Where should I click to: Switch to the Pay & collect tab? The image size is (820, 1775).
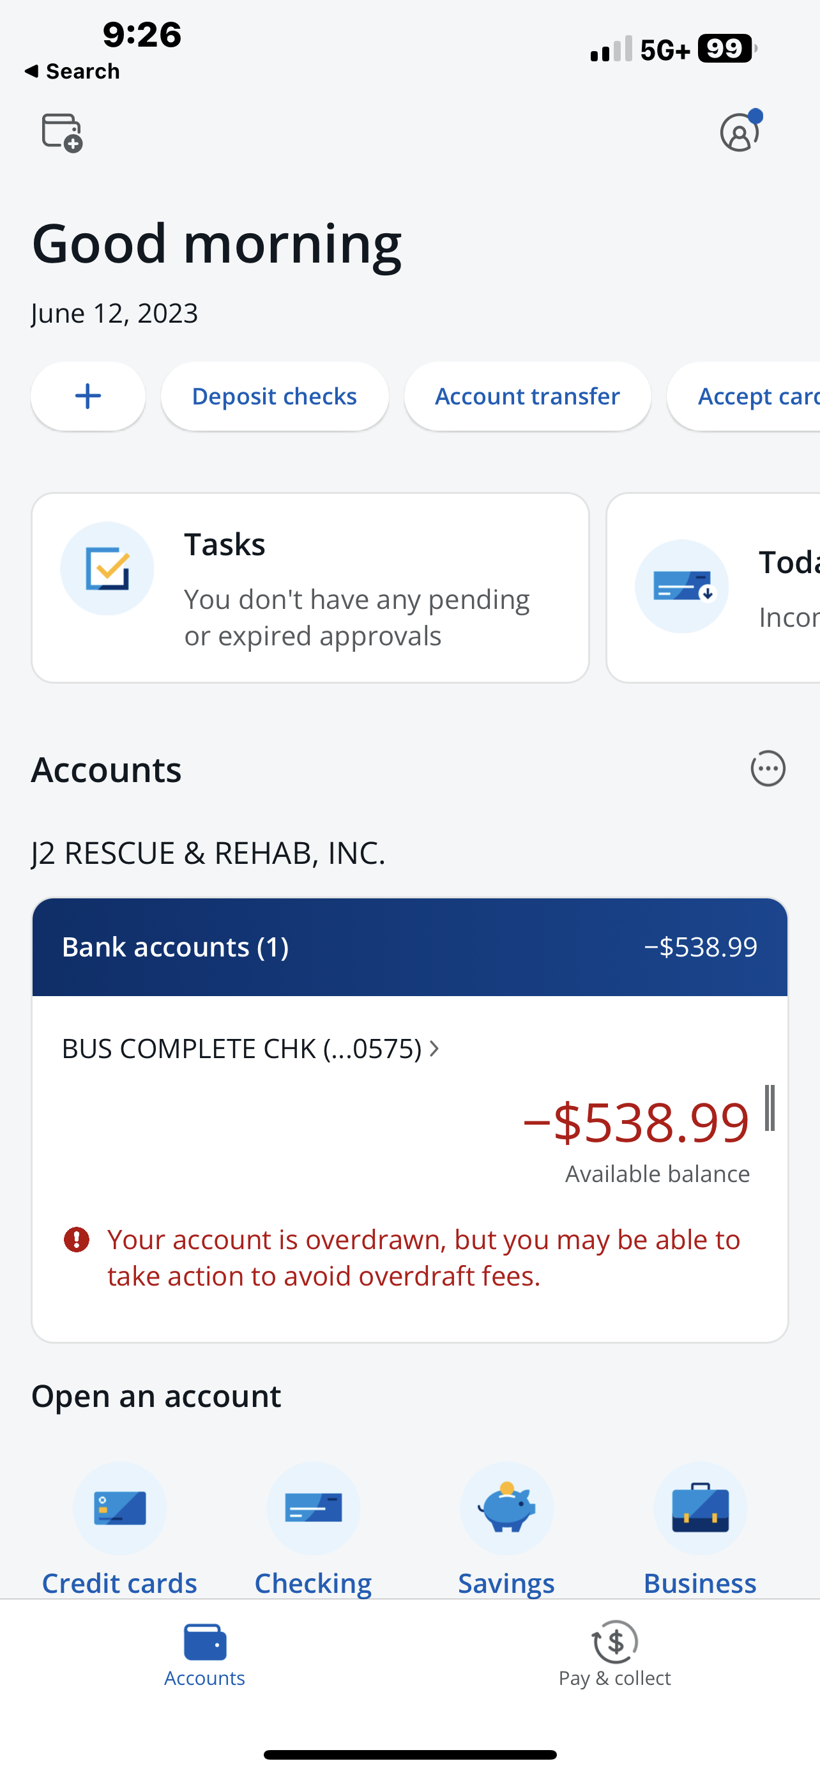pyautogui.click(x=615, y=1654)
